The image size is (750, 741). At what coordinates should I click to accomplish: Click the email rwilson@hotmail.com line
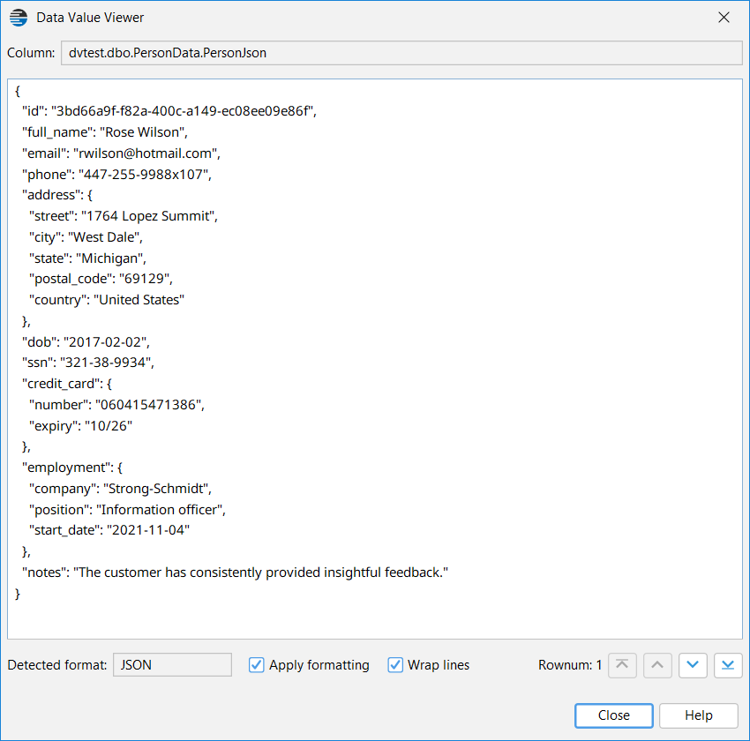pyautogui.click(x=121, y=153)
